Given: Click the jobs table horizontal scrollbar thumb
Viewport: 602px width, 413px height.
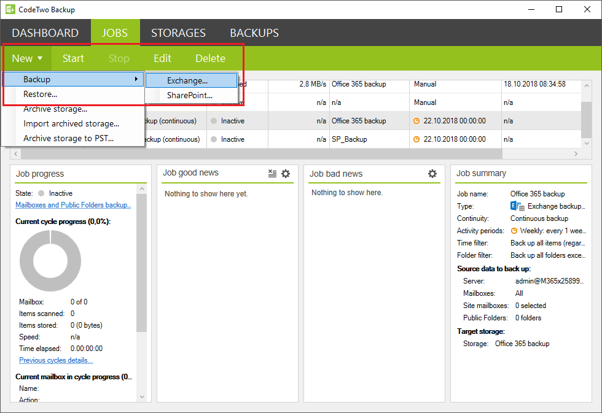Looking at the screenshot, I should [x=262, y=154].
